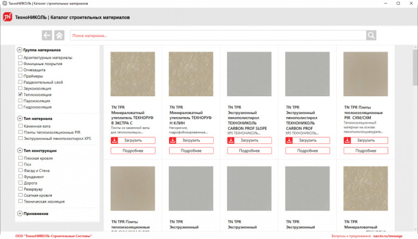Click the back arrow navigation icon
This screenshot has width=418, height=239.
tap(47, 35)
